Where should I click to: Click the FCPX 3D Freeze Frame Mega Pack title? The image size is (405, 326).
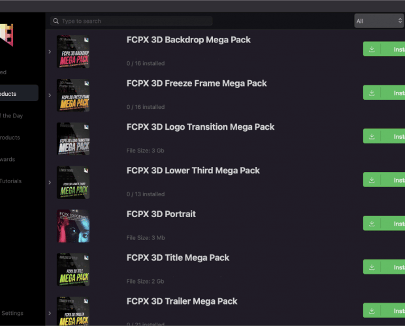click(x=197, y=83)
